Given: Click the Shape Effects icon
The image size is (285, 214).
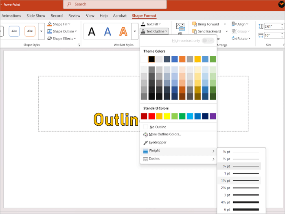Looking at the screenshot, I should tap(49, 39).
